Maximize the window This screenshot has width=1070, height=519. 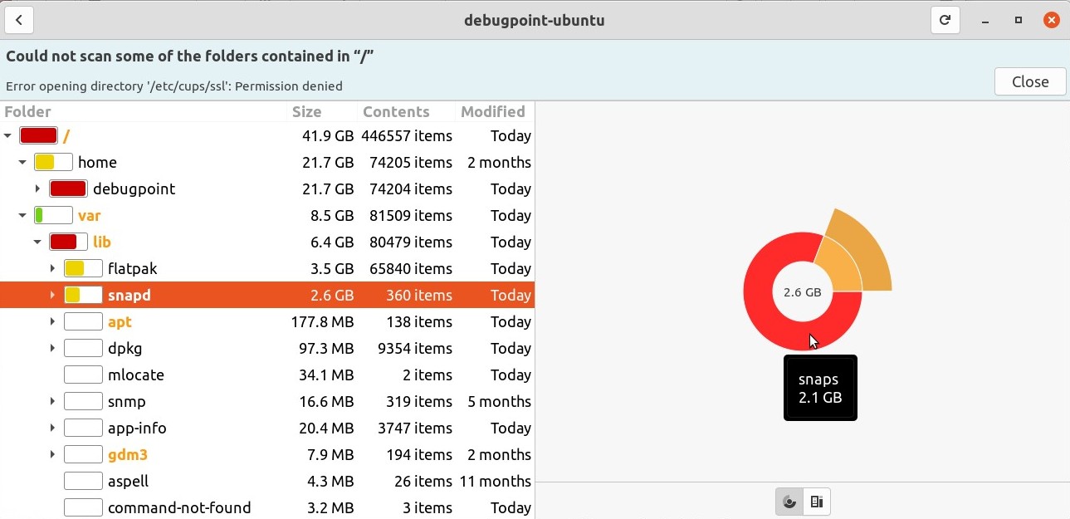tap(1018, 20)
